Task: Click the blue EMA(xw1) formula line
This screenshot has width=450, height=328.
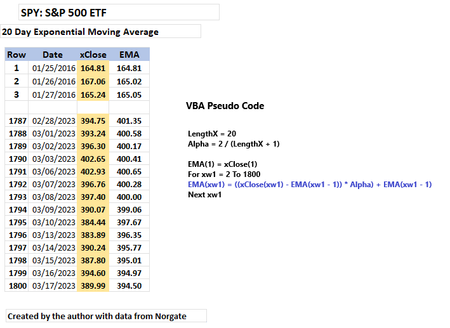Action: (310, 185)
